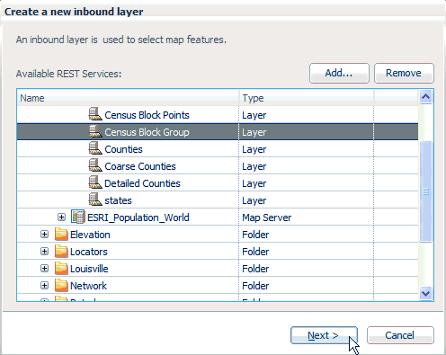The image size is (446, 355).
Task: Click the Counties layer icon
Action: tap(95, 149)
